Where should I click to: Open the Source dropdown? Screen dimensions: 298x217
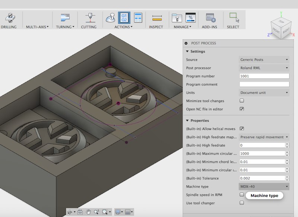264,60
